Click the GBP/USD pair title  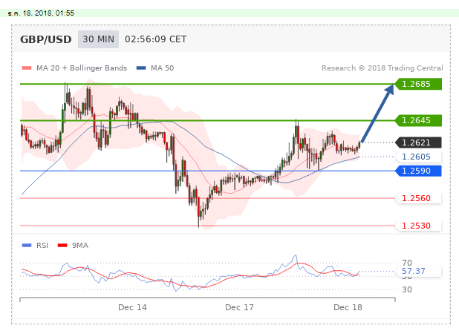coord(45,39)
